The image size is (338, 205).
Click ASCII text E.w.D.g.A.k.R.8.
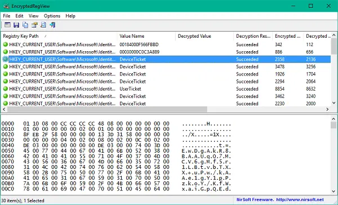[x=206, y=151]
